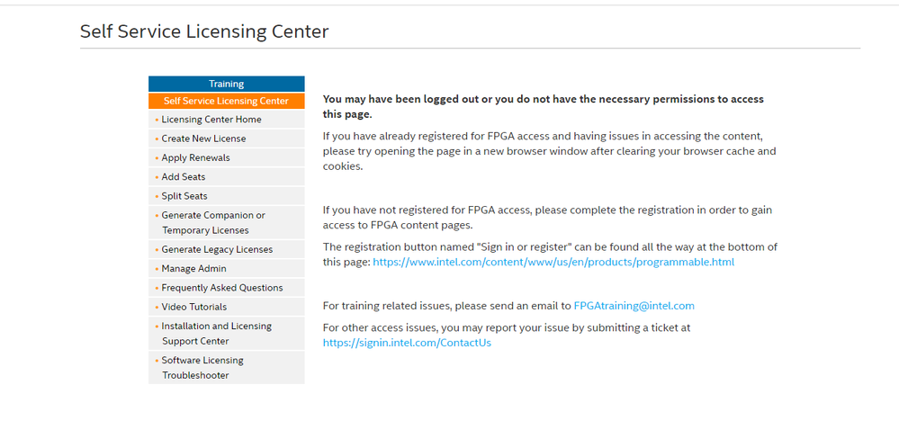The width and height of the screenshot is (899, 447).
Task: Open Generate Companion or Temporary Licenses
Action: (213, 222)
